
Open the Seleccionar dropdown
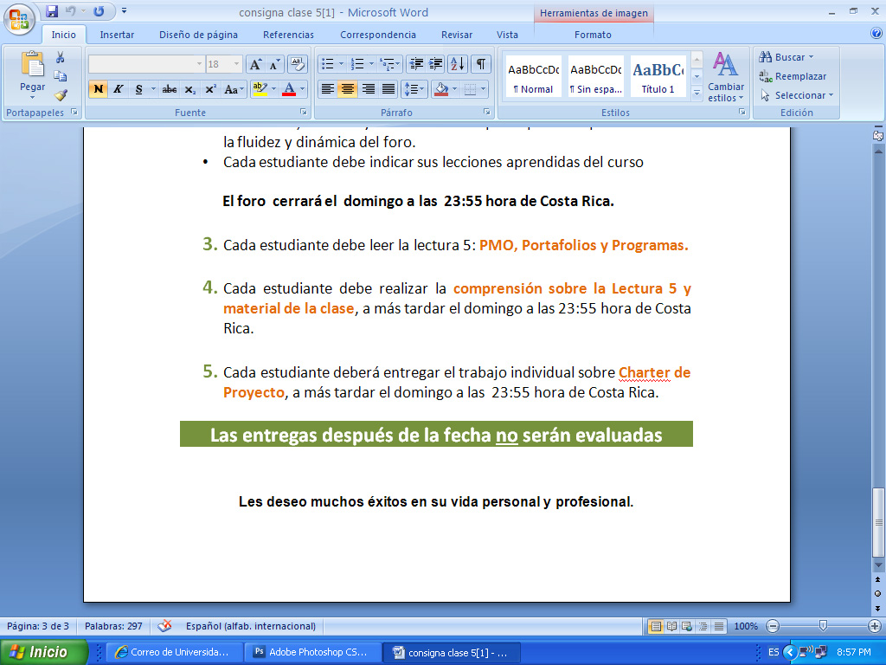[x=797, y=95]
